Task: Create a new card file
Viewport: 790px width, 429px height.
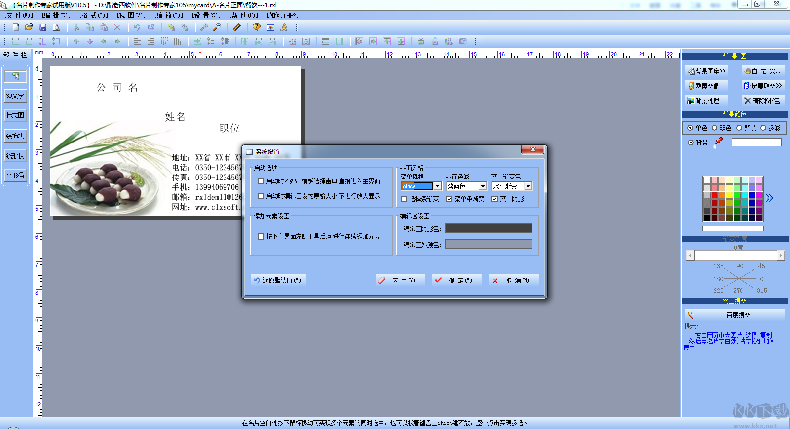Action: click(16, 28)
